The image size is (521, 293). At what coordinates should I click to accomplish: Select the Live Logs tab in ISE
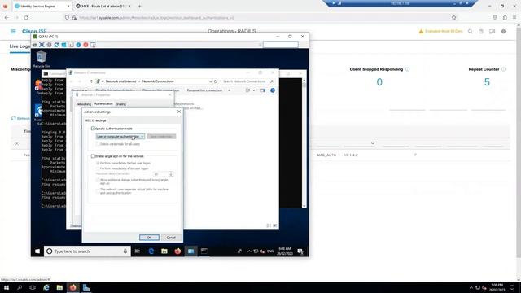tap(20, 46)
